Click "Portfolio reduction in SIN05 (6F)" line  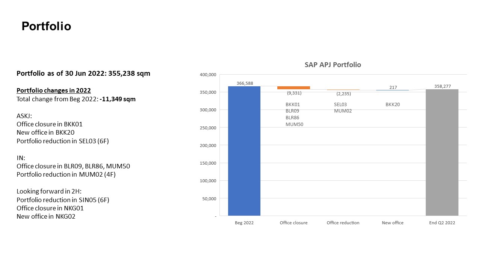point(63,200)
